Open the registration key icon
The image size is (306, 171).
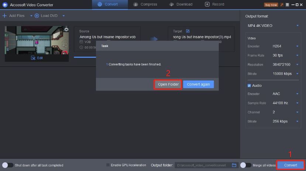pos(282,5)
